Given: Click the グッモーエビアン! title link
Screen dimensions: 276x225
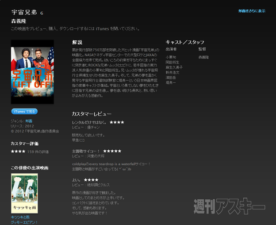Looking at the screenshot, I should pos(24,222).
